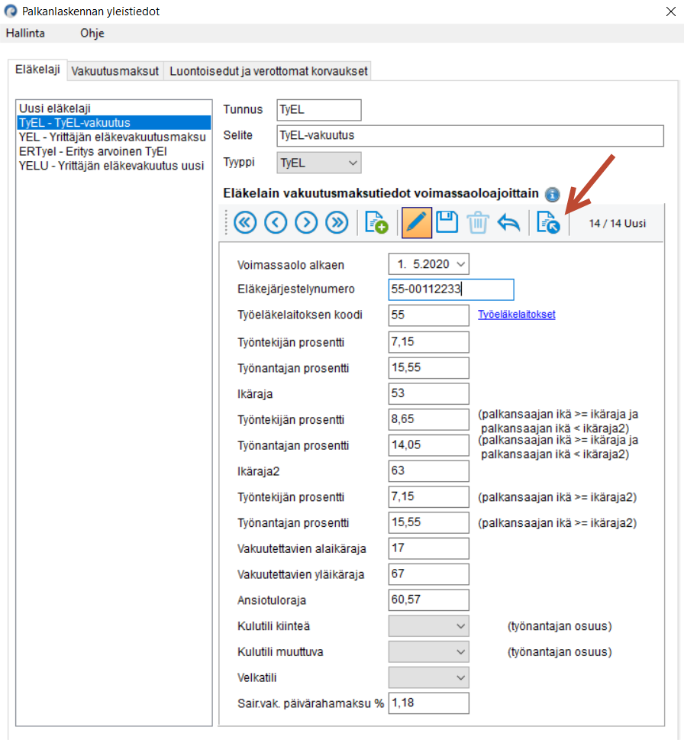Click the copy-from document icon
Image resolution: width=684 pixels, height=740 pixels.
[x=548, y=222]
